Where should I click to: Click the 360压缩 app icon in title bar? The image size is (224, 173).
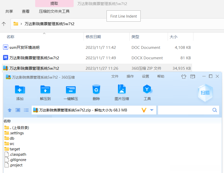click(x=8, y=77)
